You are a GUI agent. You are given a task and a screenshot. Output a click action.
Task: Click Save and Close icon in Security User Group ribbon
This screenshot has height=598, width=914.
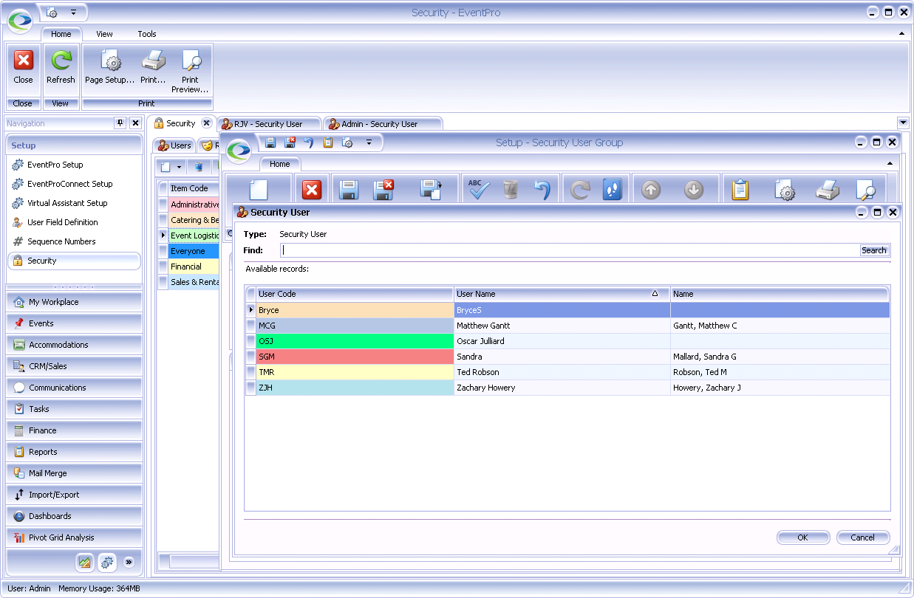point(383,190)
